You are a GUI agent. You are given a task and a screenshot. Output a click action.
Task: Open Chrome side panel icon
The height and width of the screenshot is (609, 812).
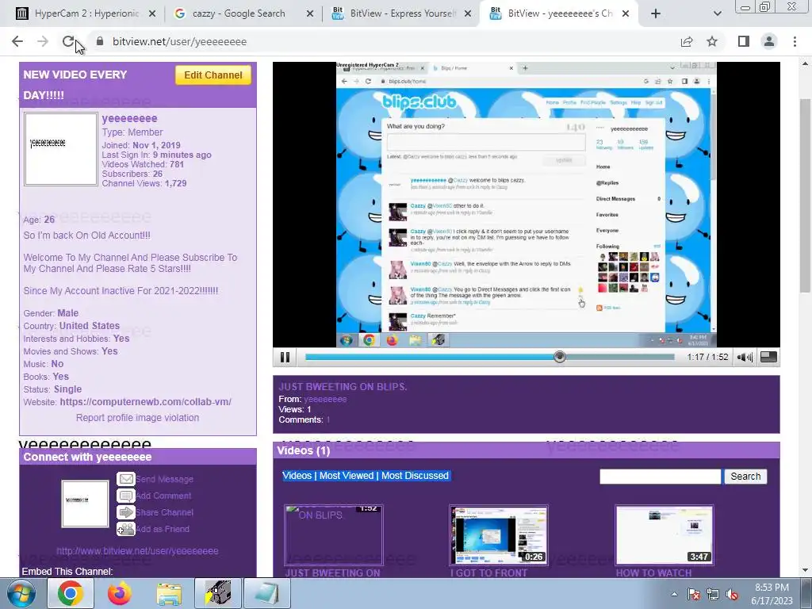pyautogui.click(x=744, y=41)
